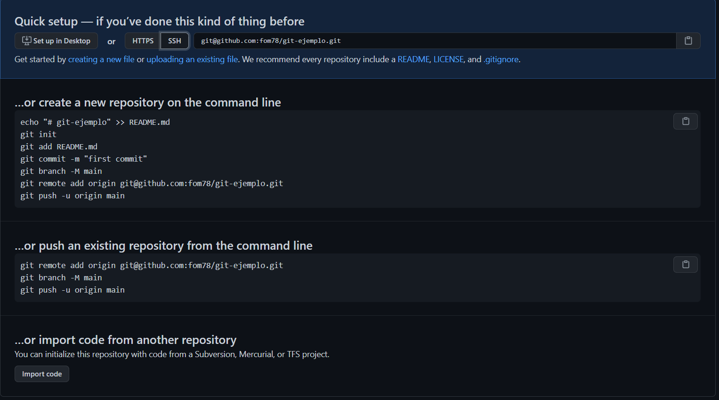Switch the clone URL to HTTPS

click(143, 41)
